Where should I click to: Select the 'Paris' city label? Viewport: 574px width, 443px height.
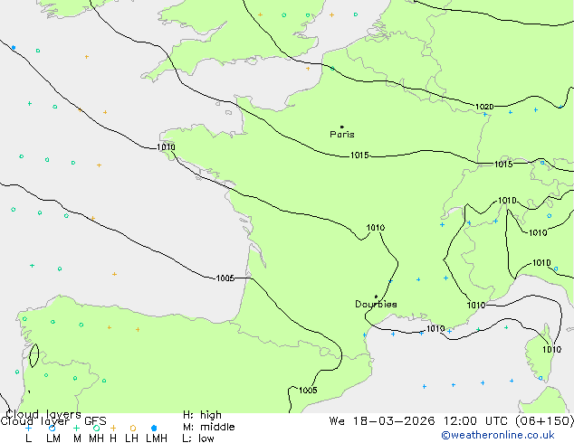(342, 135)
